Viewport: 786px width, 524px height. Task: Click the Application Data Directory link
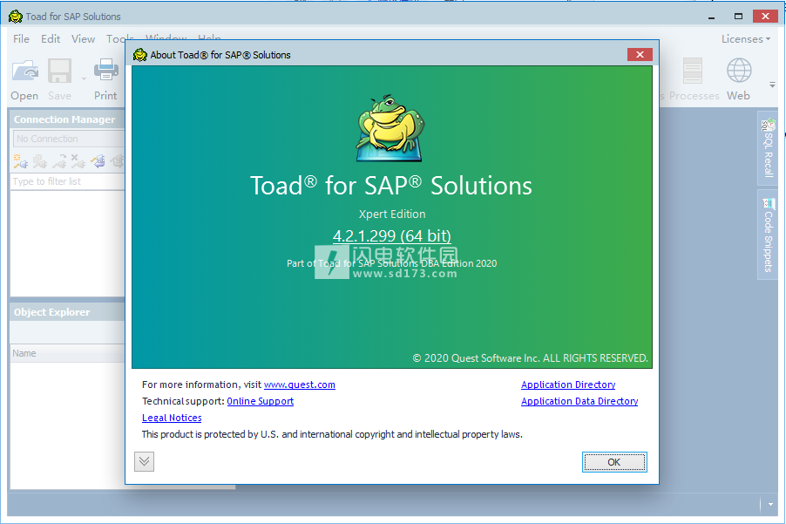pyautogui.click(x=579, y=401)
